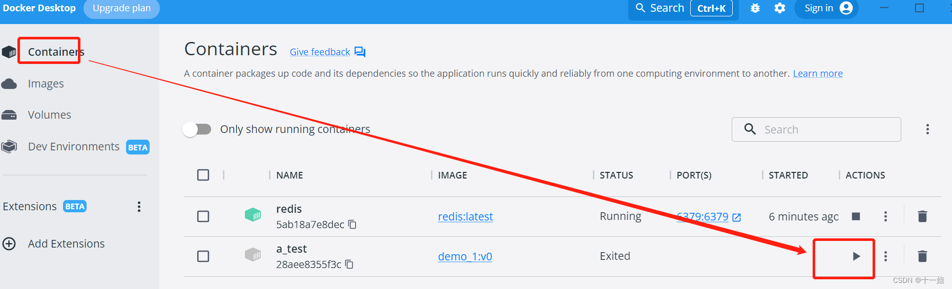Click the Exited status of a_test
The width and height of the screenshot is (952, 289).
615,256
